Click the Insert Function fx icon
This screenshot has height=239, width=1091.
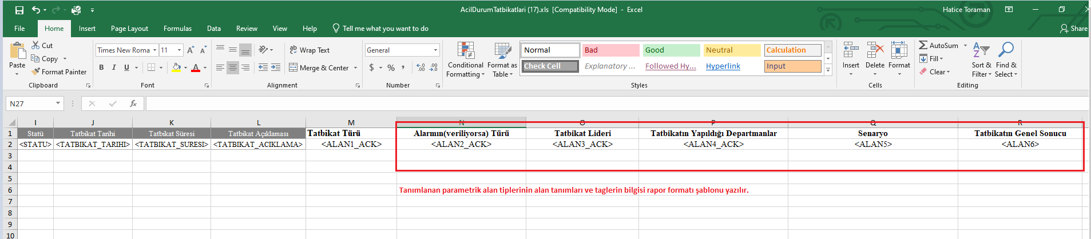point(133,103)
